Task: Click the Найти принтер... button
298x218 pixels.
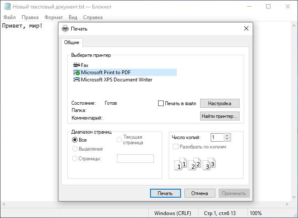Action: [x=220, y=116]
